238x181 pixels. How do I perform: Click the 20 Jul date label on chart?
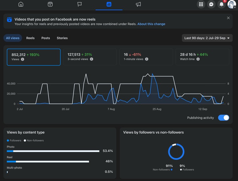66,109
